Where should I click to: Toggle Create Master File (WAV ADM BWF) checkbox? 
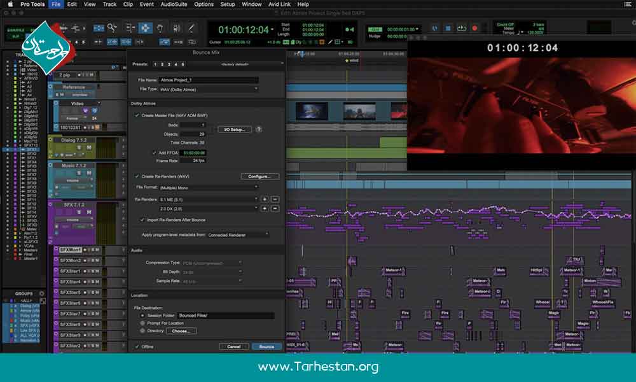point(137,115)
